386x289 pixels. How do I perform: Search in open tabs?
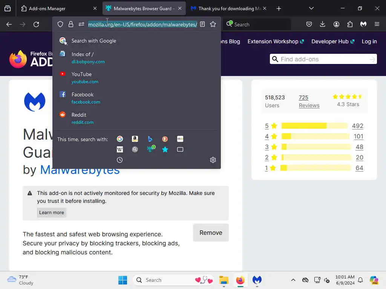click(180, 149)
